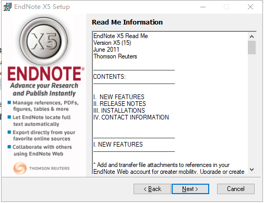Go back with the Back button

(152, 189)
